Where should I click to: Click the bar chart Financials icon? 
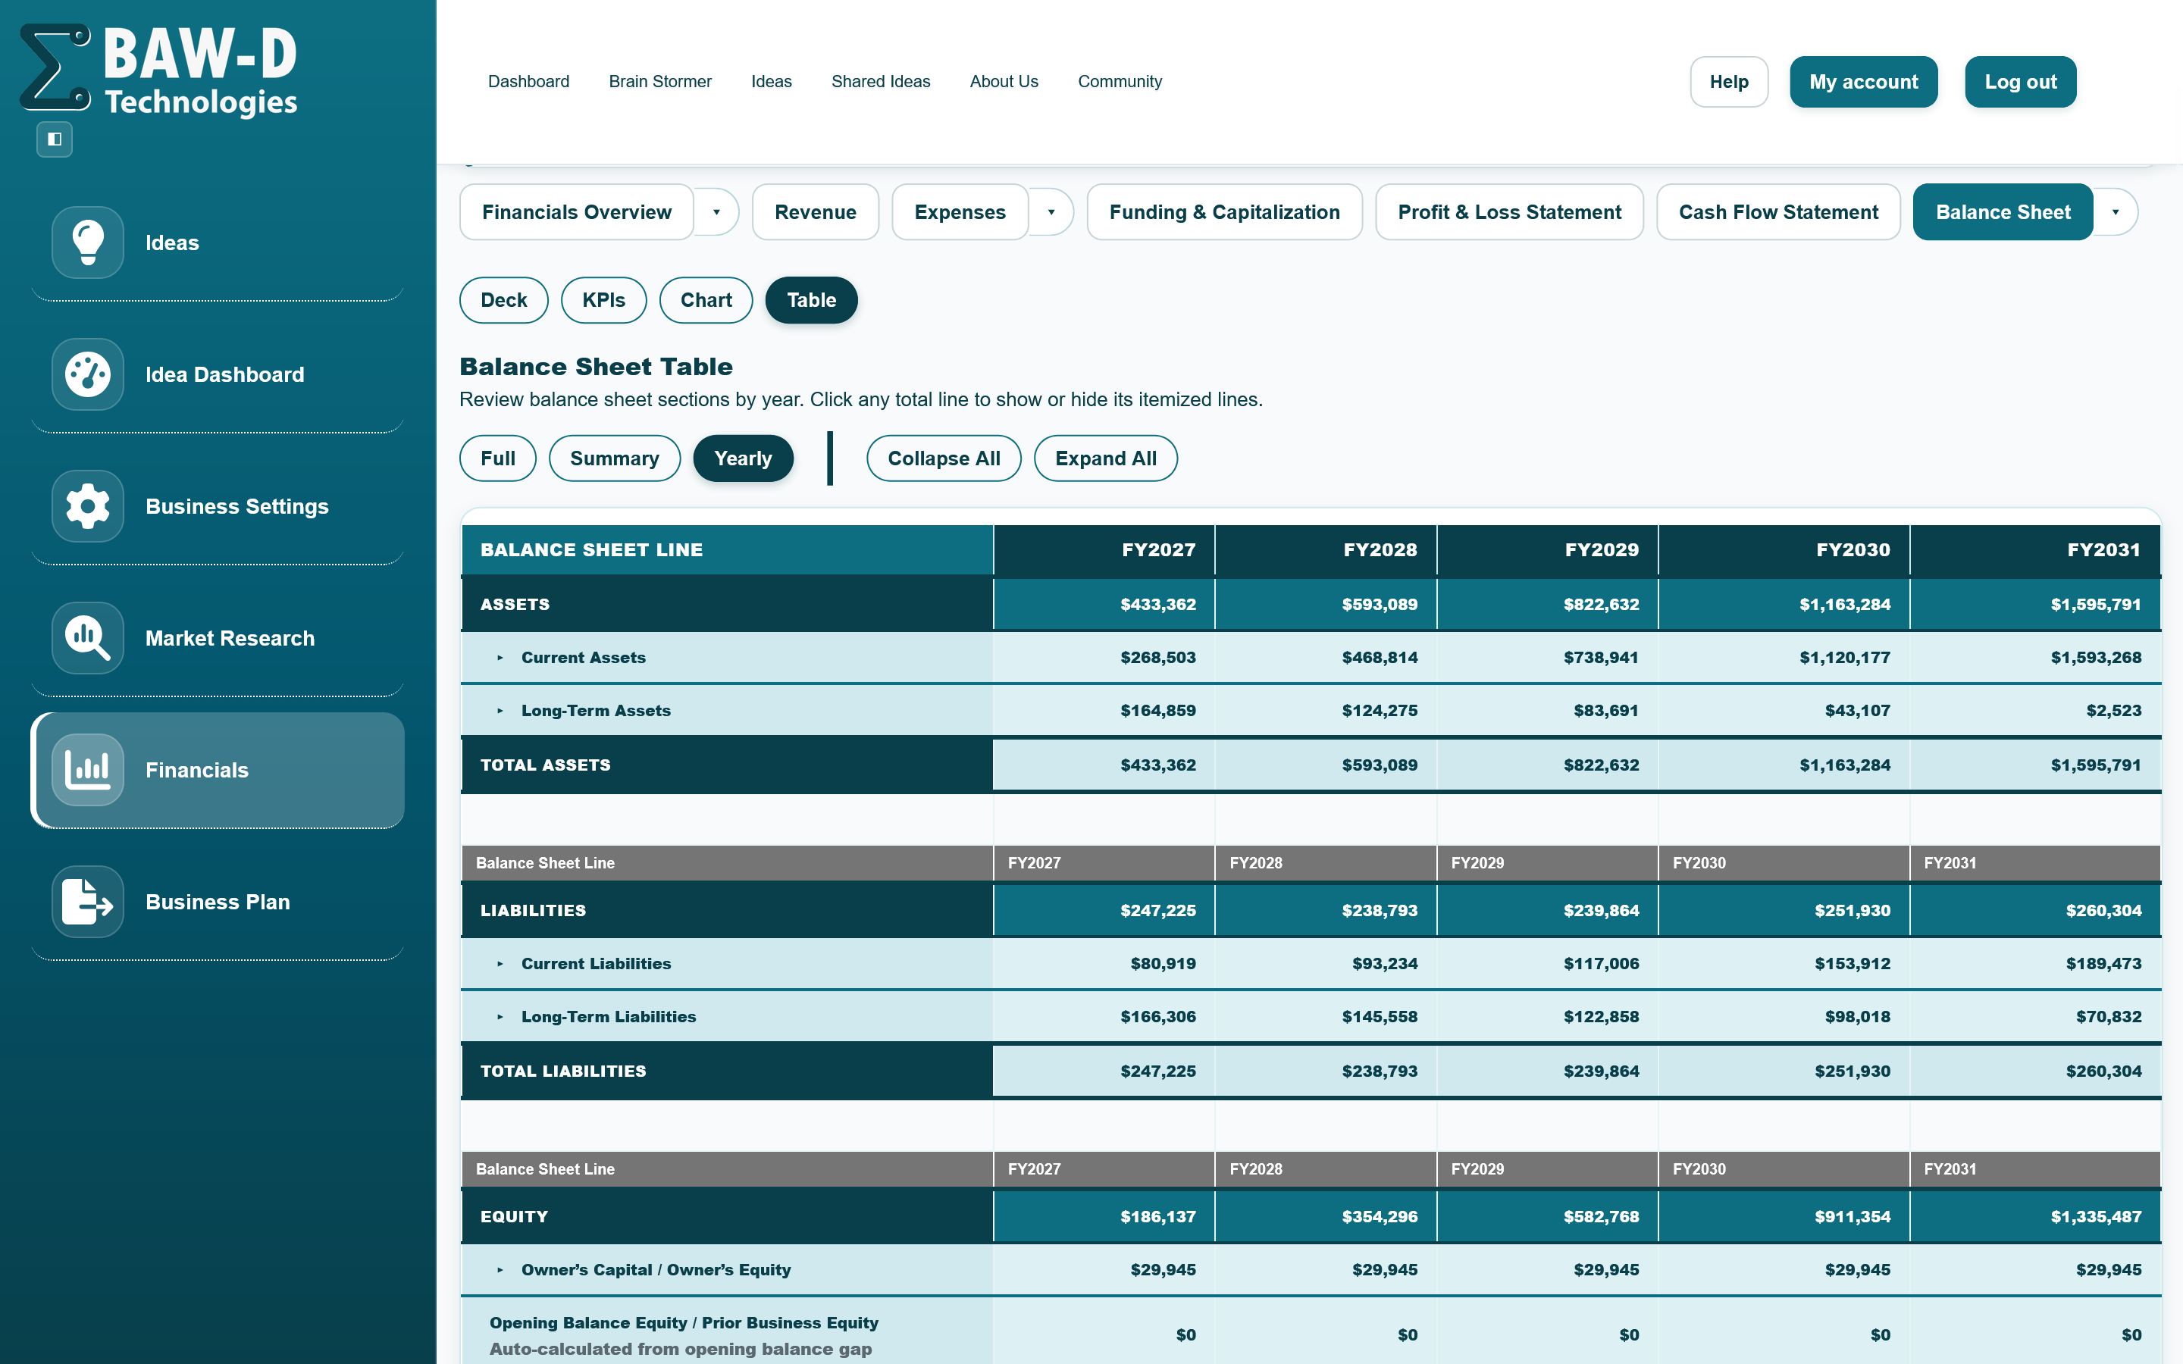[87, 769]
